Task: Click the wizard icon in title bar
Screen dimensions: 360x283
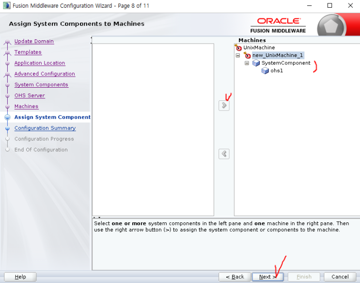Action: (6, 5)
